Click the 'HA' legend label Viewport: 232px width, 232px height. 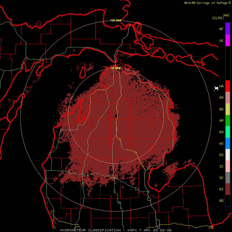221,86
